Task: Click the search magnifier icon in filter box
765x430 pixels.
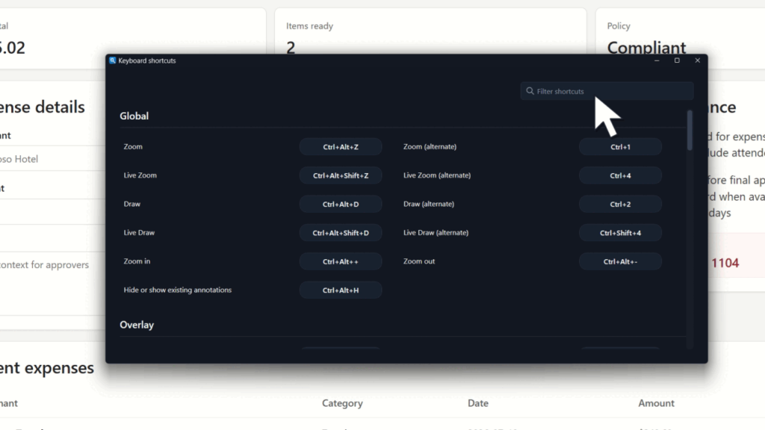Action: 530,91
